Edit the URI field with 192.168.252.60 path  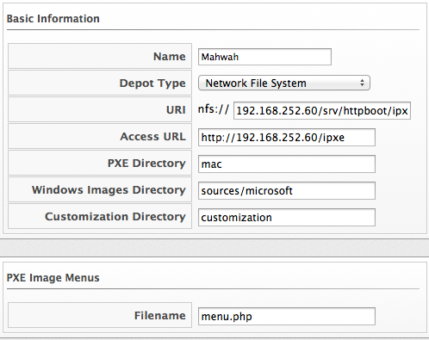pyautogui.click(x=322, y=110)
